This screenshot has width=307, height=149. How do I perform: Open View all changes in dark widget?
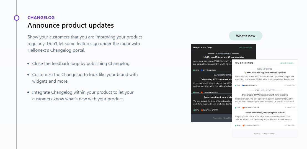point(245,48)
